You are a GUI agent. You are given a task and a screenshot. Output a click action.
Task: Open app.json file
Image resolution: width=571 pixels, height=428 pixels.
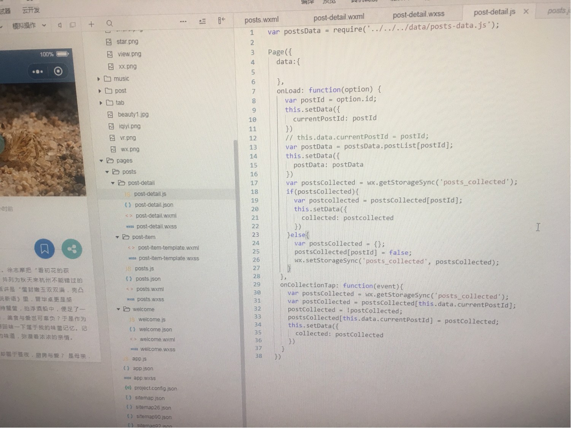[x=138, y=368]
